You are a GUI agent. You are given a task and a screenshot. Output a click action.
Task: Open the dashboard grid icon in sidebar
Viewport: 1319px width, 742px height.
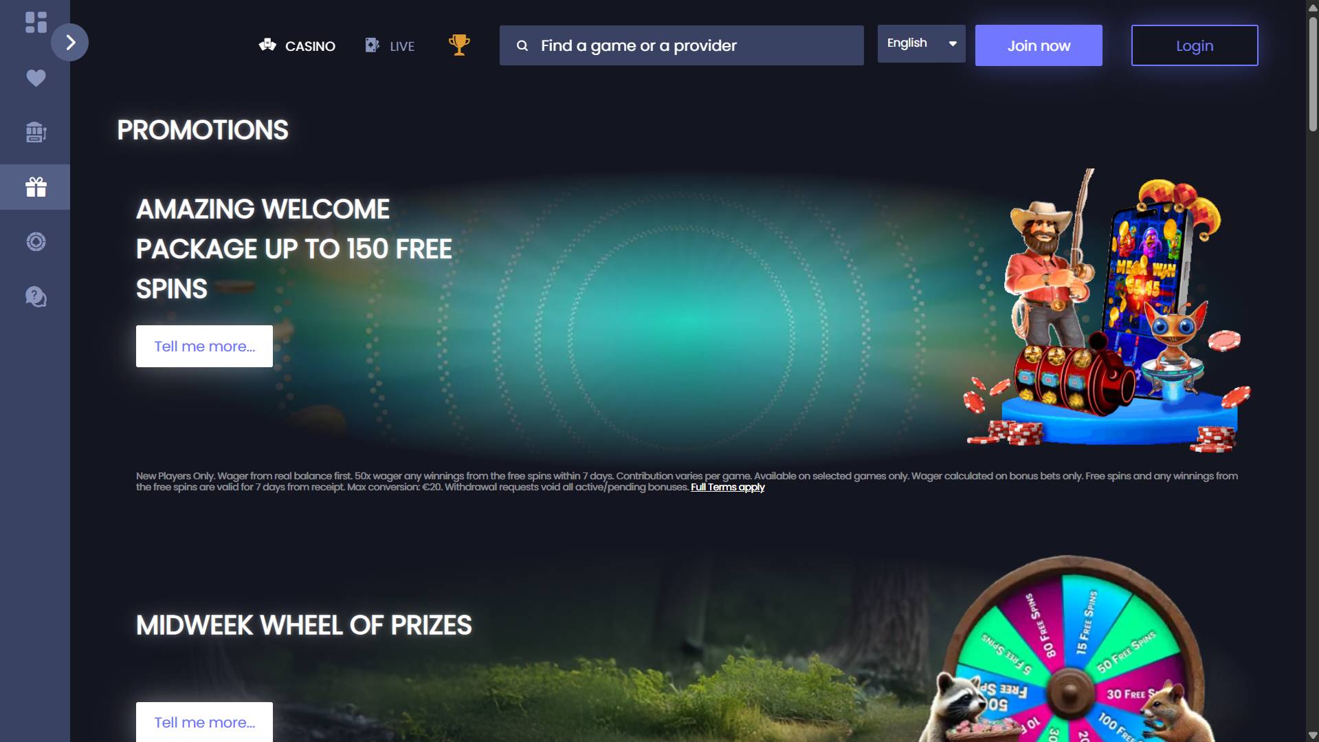pyautogui.click(x=36, y=22)
